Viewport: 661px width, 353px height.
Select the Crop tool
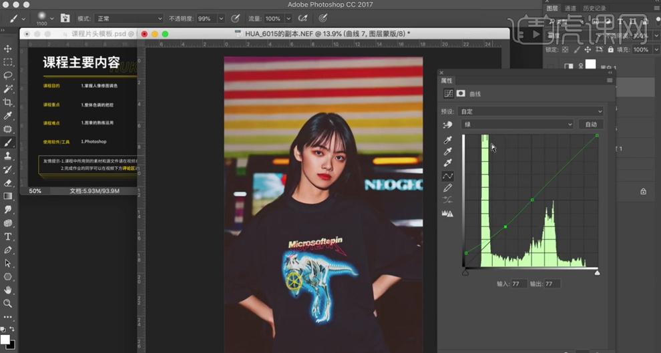[x=7, y=103]
